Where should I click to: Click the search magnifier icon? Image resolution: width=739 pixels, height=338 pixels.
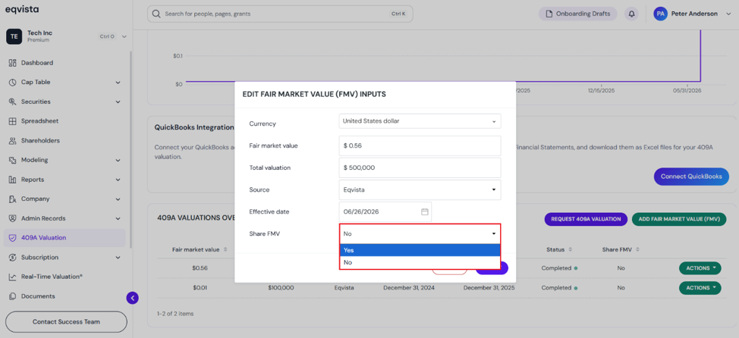tap(156, 14)
